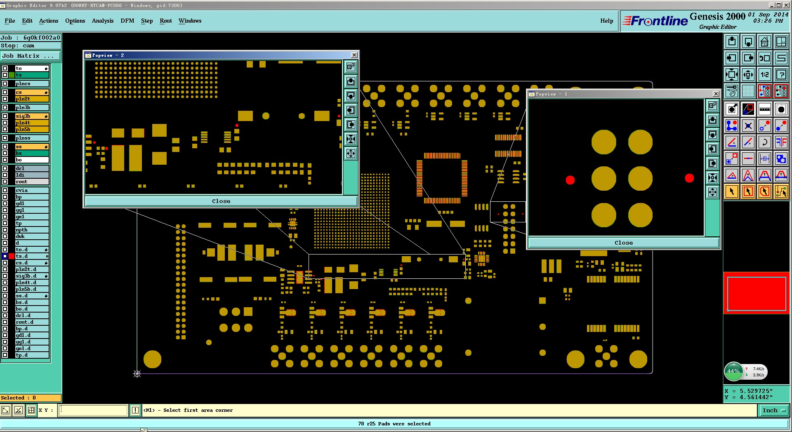792x432 pixels.
Task: Click pan up icon in Popview 2
Action: 351,81
